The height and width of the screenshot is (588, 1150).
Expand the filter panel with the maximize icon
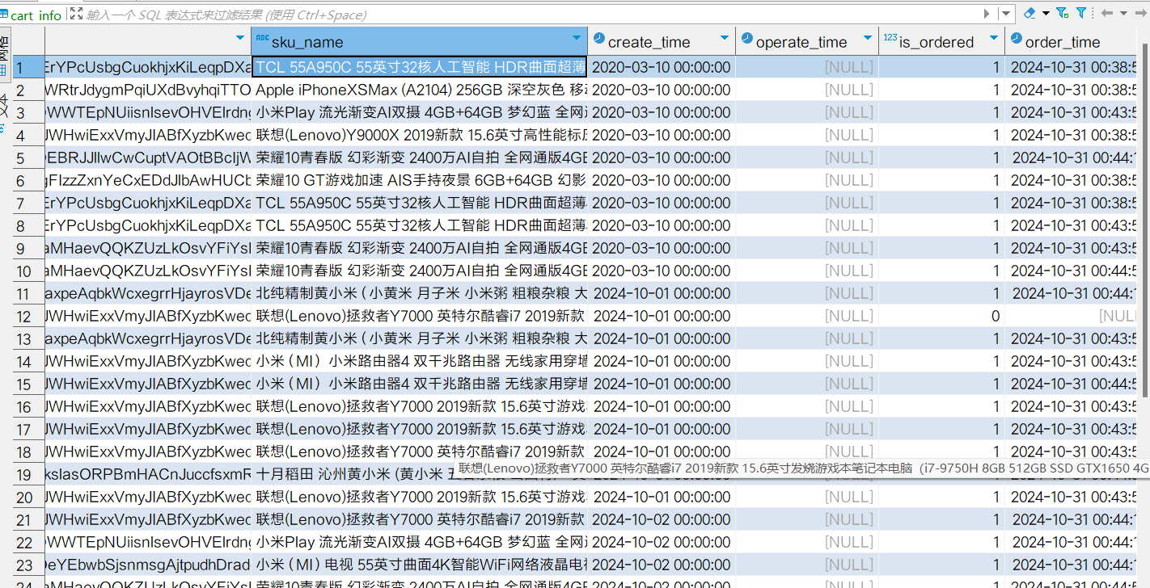point(76,14)
